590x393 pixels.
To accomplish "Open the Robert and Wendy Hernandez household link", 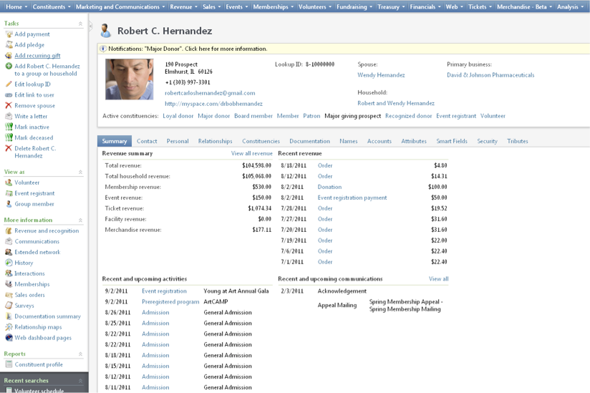I will [396, 103].
